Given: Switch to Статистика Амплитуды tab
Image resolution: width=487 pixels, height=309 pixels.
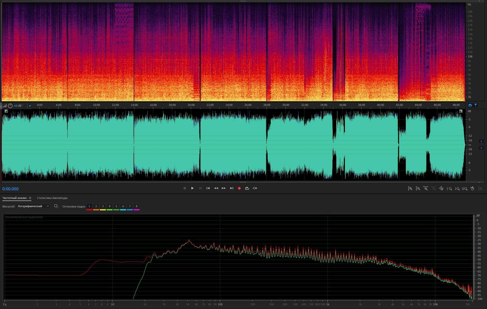Looking at the screenshot, I should [x=52, y=198].
